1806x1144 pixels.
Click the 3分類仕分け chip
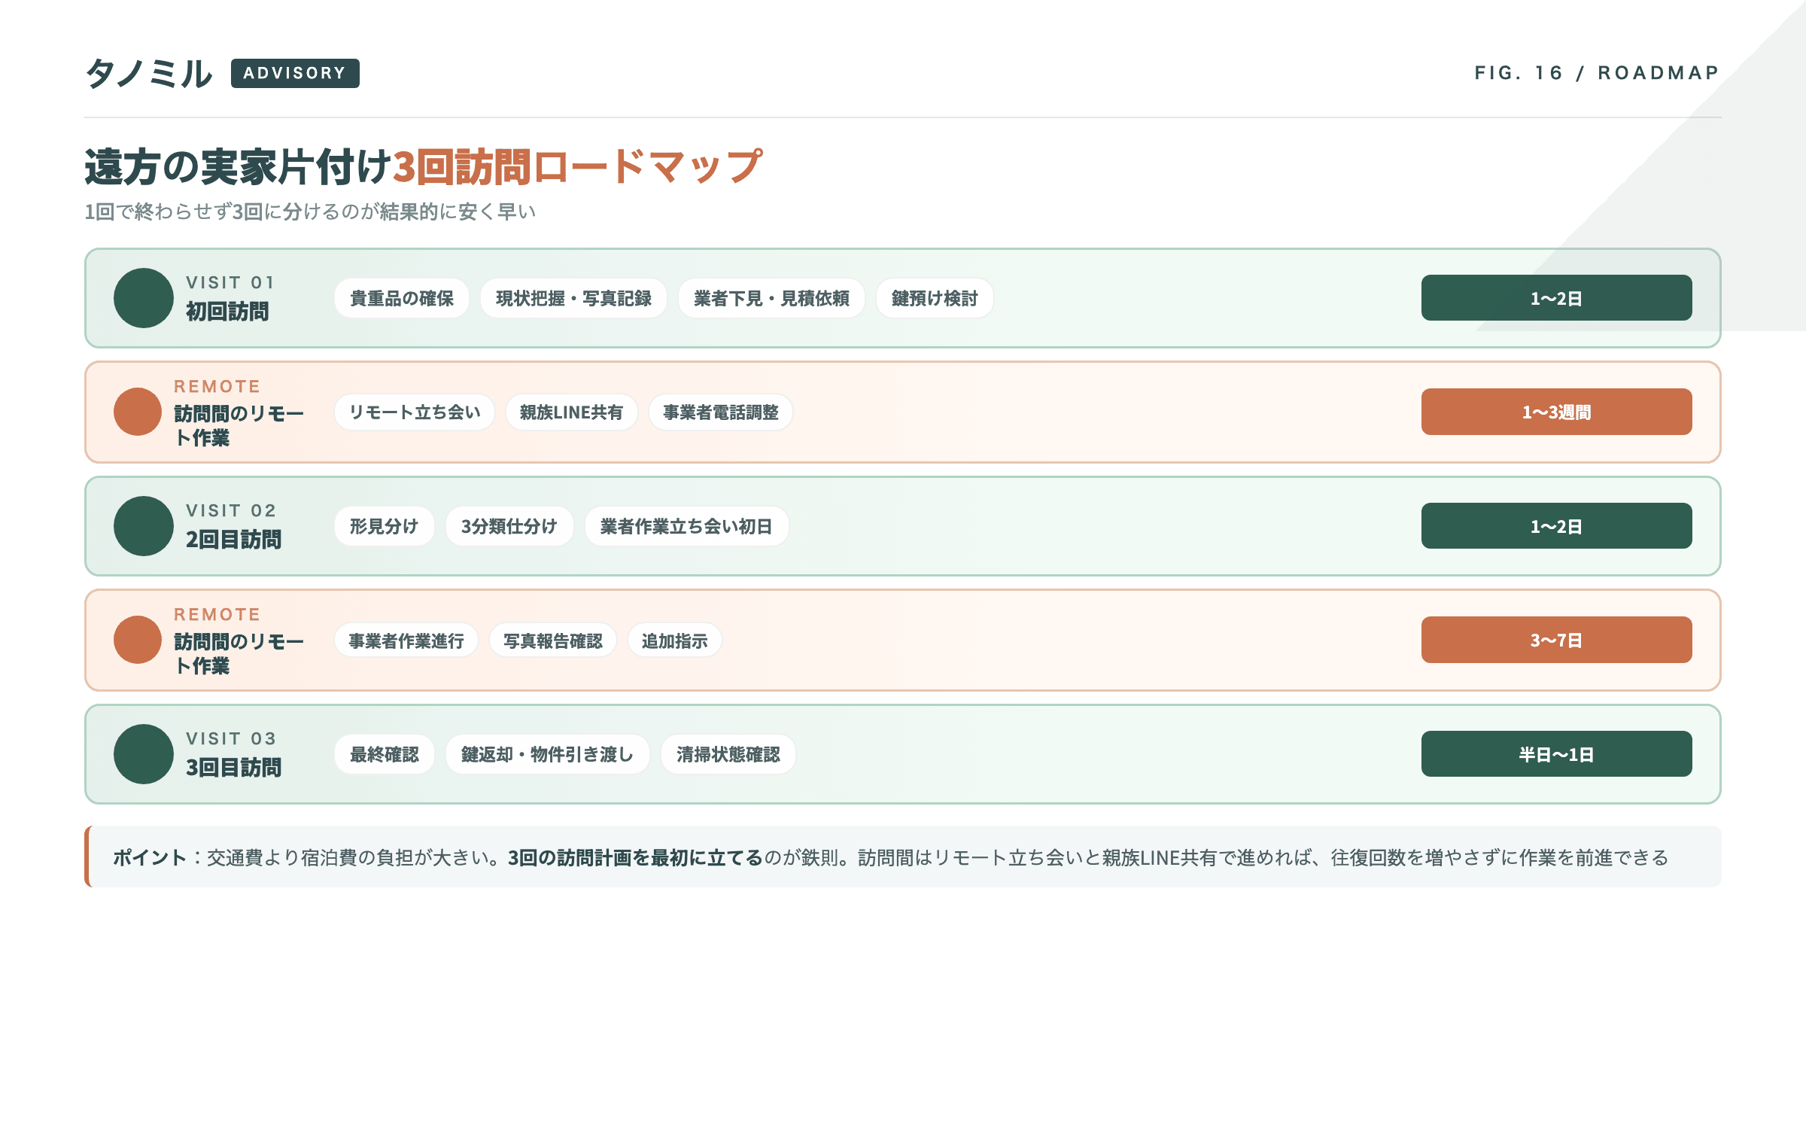[x=509, y=527]
